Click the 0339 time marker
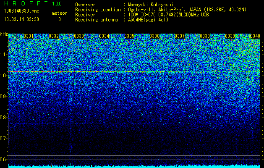Image resolution: width=264 pixels, height=168 pixels. (230, 36)
